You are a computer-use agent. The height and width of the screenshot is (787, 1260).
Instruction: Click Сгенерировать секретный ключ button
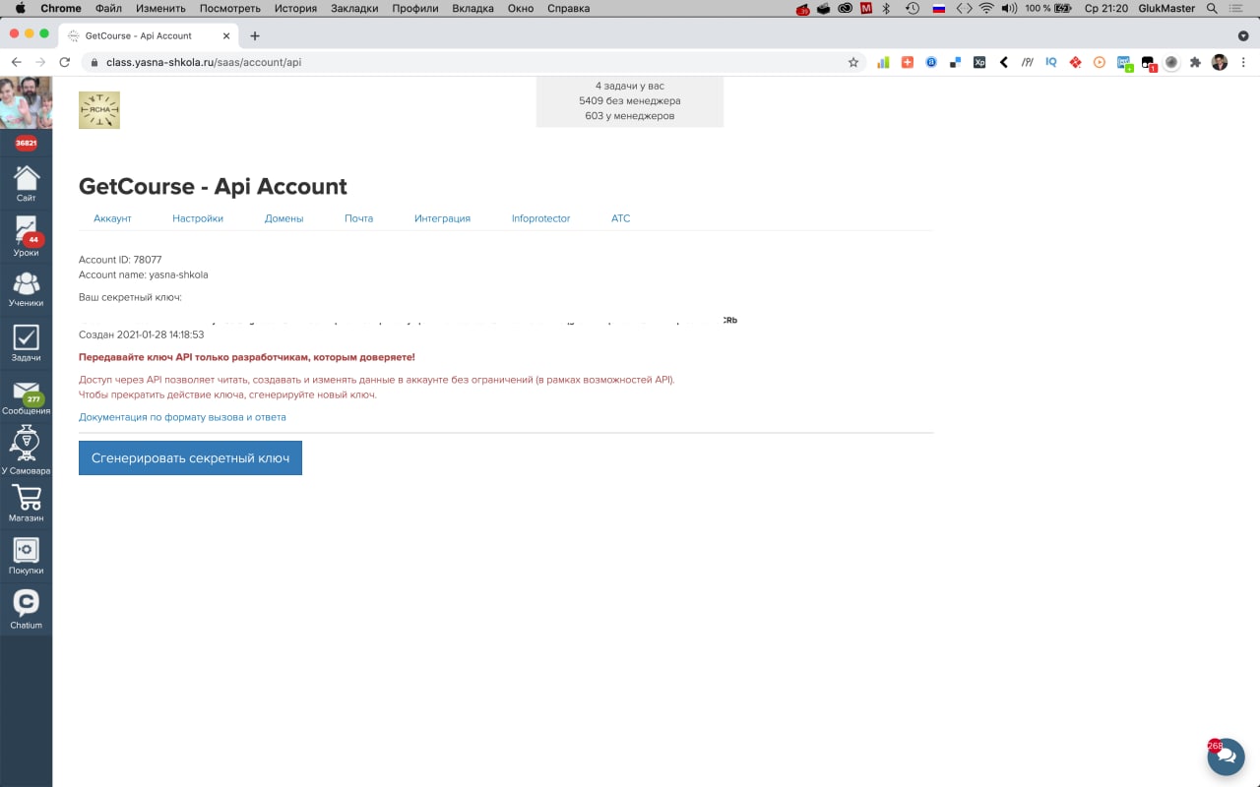[190, 457]
